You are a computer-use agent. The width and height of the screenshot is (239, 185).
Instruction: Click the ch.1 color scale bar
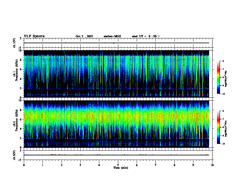coord(218,77)
